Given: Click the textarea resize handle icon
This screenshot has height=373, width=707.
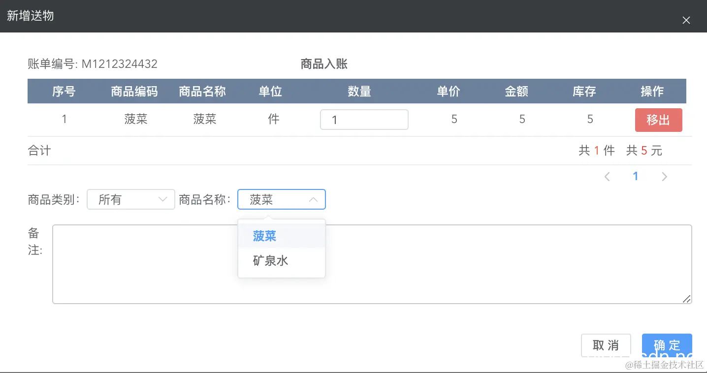Looking at the screenshot, I should (686, 298).
